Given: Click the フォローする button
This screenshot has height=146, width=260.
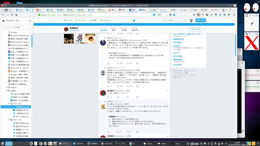Looking at the screenshot, I should click(x=195, y=29).
